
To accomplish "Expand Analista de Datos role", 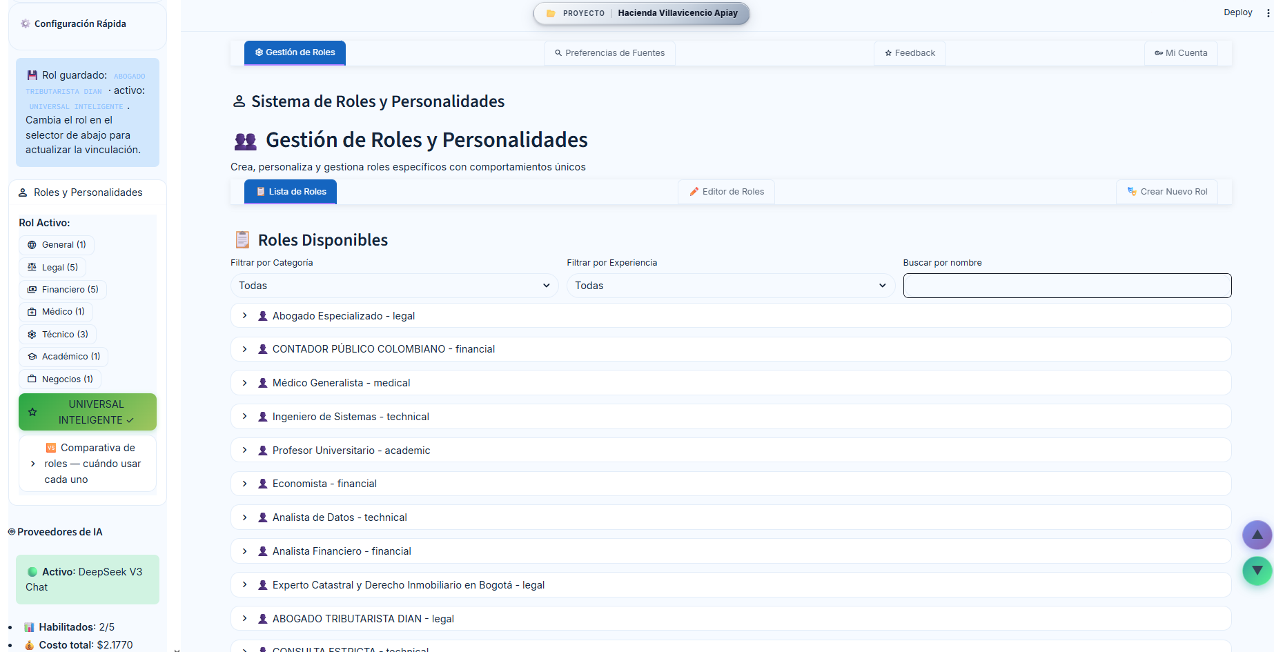I will pyautogui.click(x=731, y=517).
